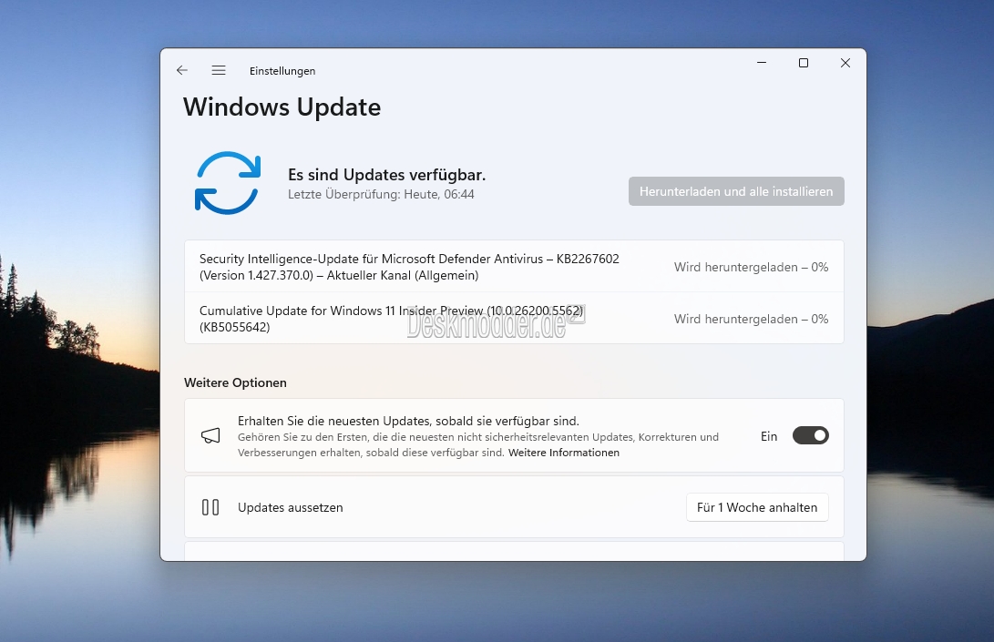The width and height of the screenshot is (994, 642).
Task: Close the Einstellungen window
Action: coord(845,63)
